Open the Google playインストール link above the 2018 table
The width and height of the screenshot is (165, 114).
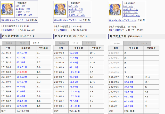click(x=15, y=20)
